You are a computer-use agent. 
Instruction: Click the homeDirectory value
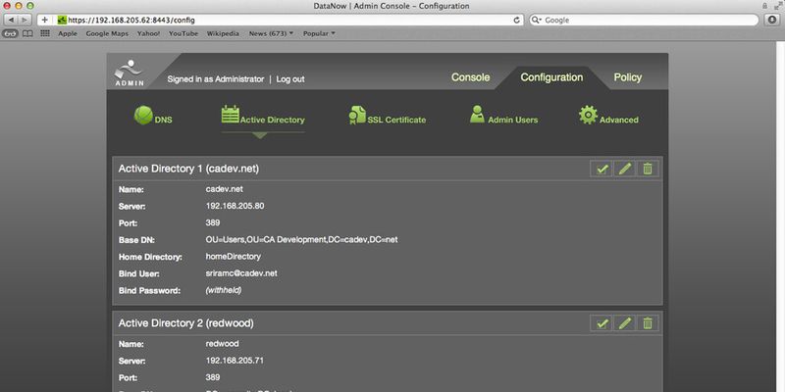234,257
